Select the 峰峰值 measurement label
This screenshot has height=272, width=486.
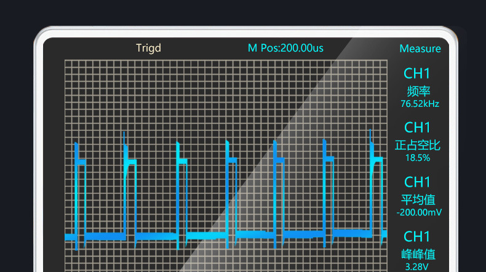click(418, 254)
